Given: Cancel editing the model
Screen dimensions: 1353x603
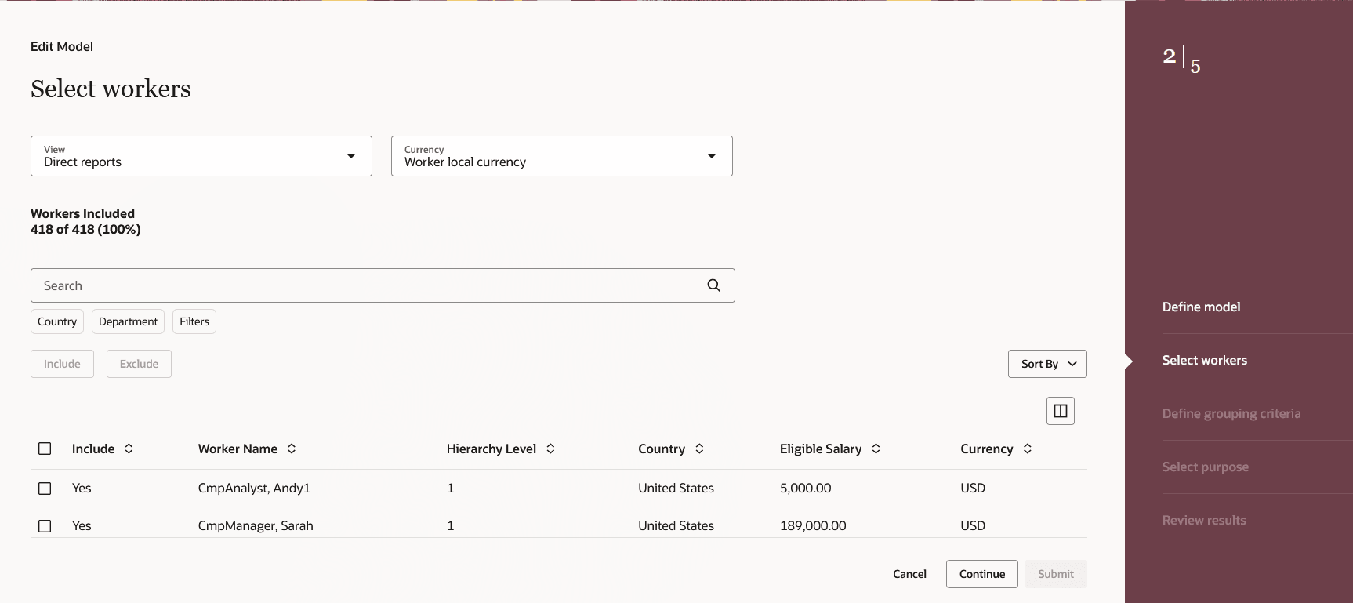Looking at the screenshot, I should tap(909, 574).
